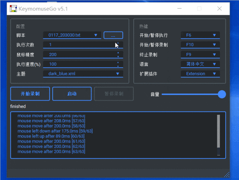This screenshot has height=180, width=239.
Task: Increase the execution speed percent value
Action: pyautogui.click(x=118, y=62)
